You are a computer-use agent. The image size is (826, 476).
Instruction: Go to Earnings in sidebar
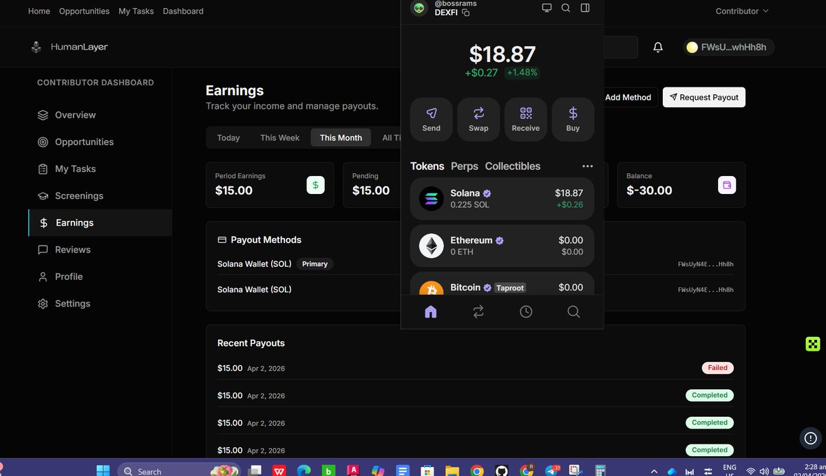(100, 223)
